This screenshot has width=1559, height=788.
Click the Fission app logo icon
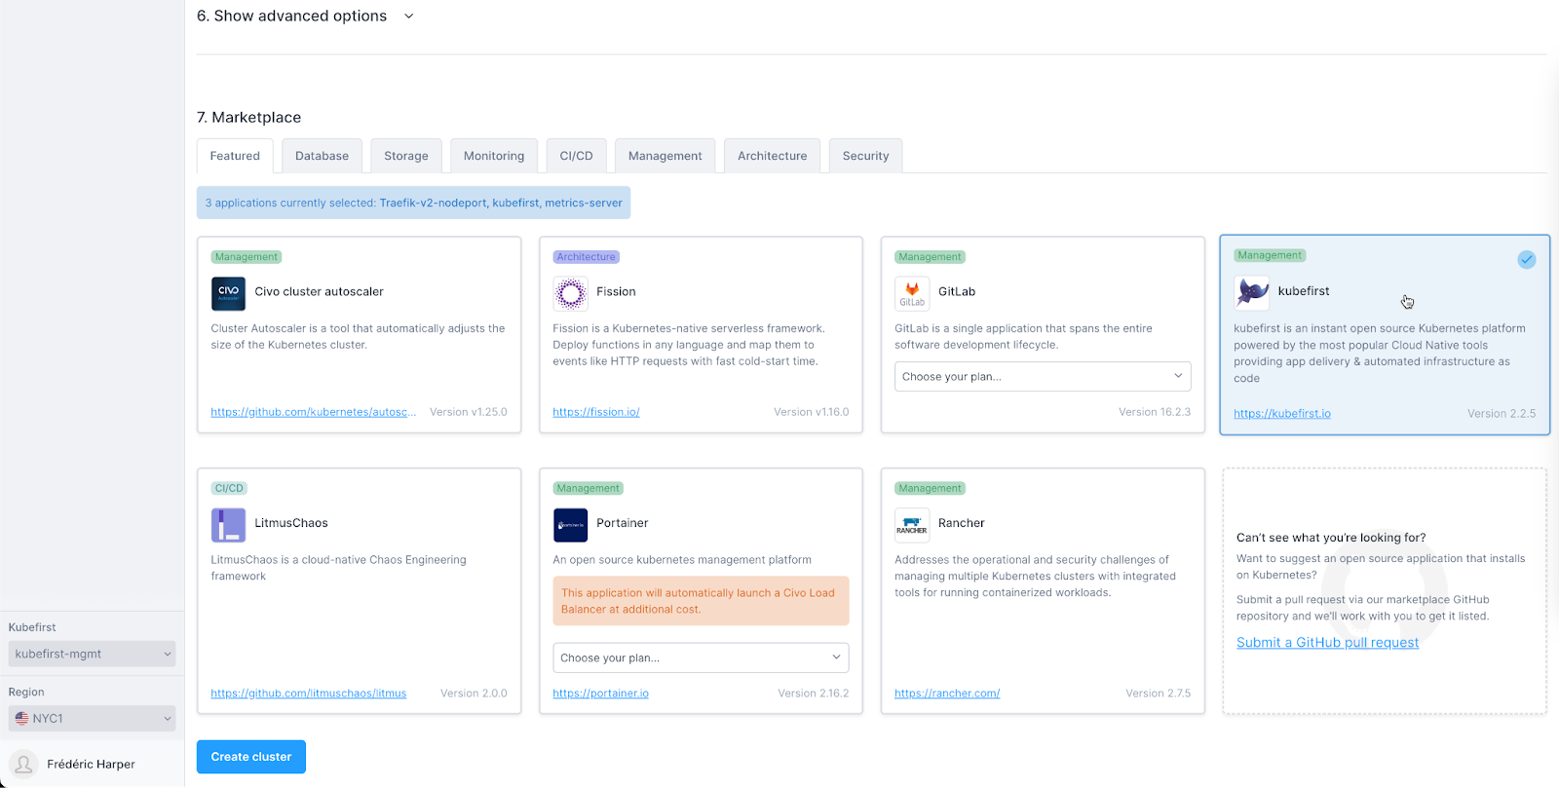[570, 293]
